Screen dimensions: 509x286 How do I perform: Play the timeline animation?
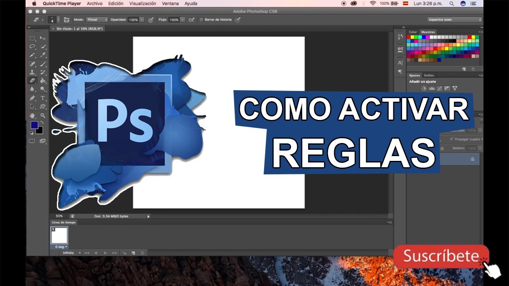click(105, 253)
